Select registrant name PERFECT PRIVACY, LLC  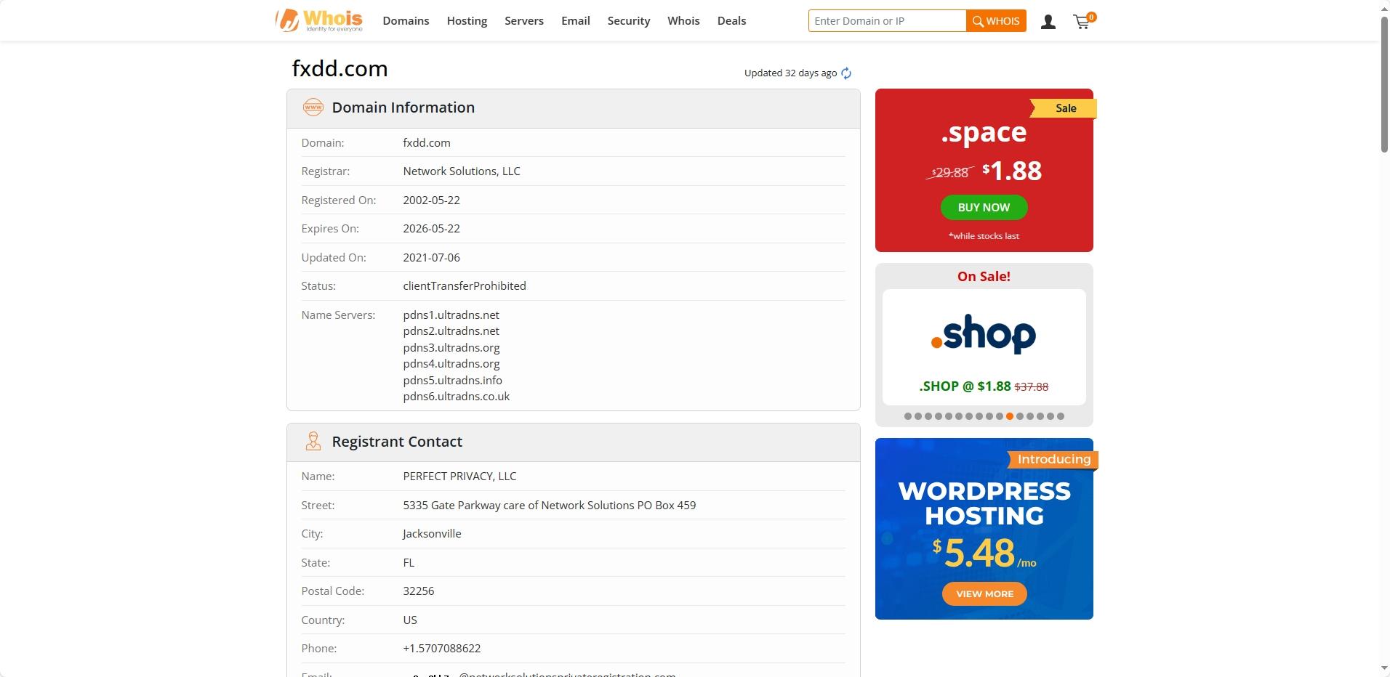[x=459, y=477]
